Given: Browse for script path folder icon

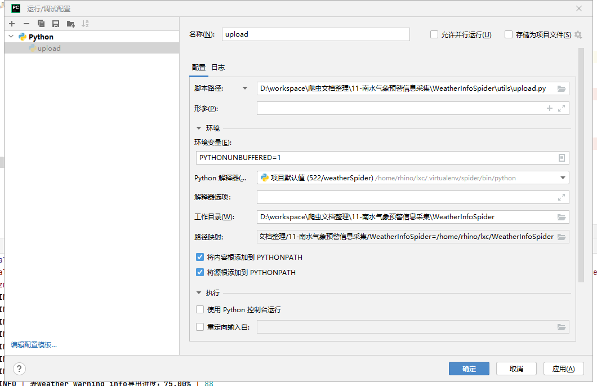Looking at the screenshot, I should pyautogui.click(x=561, y=88).
